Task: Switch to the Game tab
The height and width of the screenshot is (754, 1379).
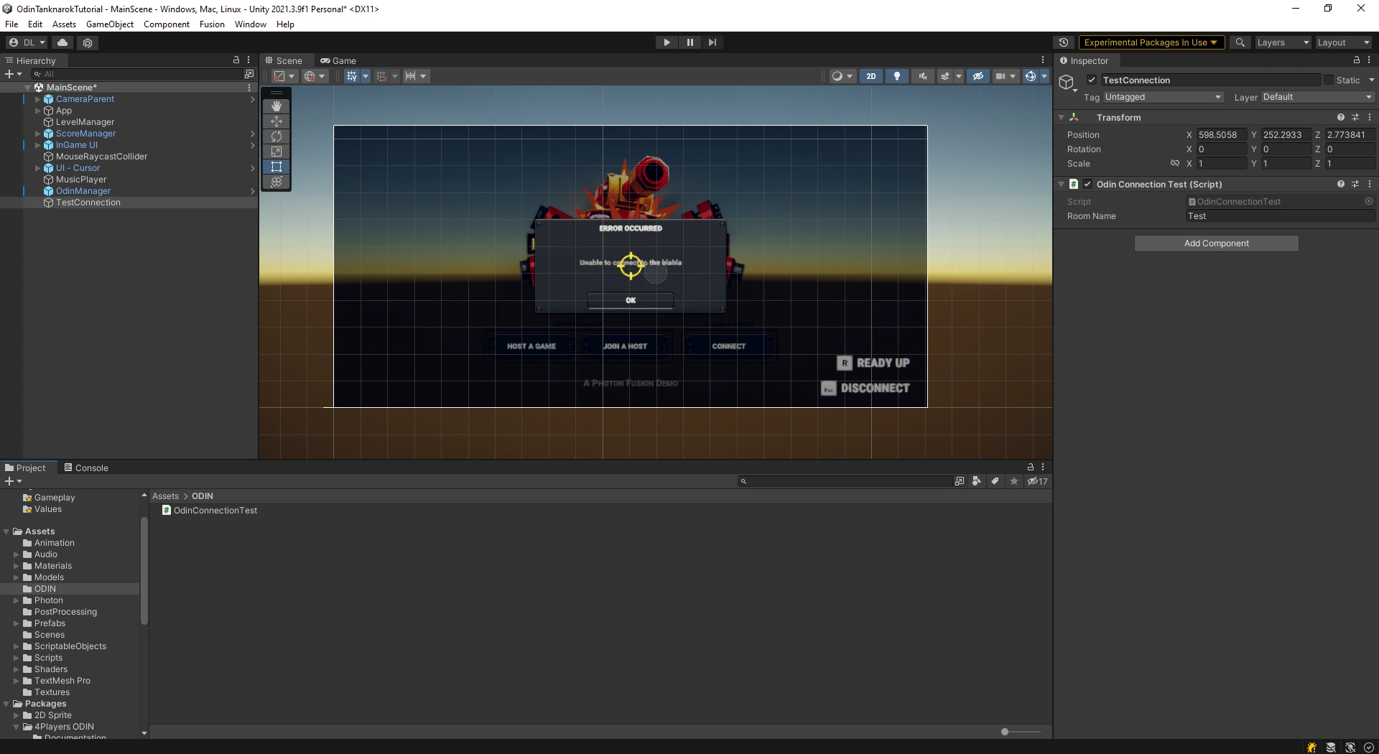Action: 338,60
